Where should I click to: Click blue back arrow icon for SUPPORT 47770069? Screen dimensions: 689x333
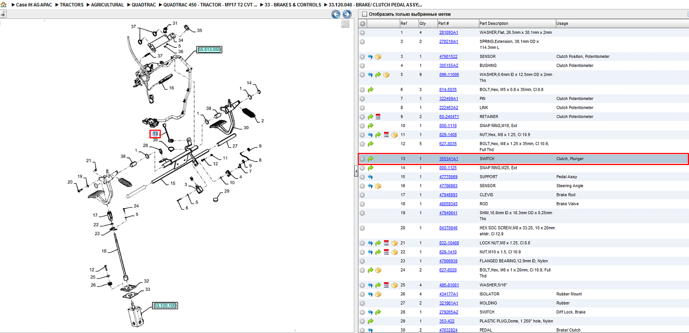370,177
